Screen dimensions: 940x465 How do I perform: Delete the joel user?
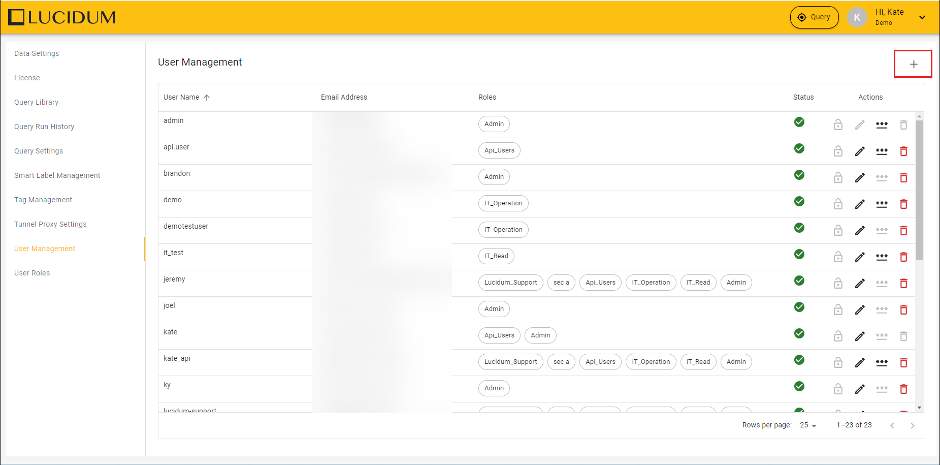pos(903,310)
